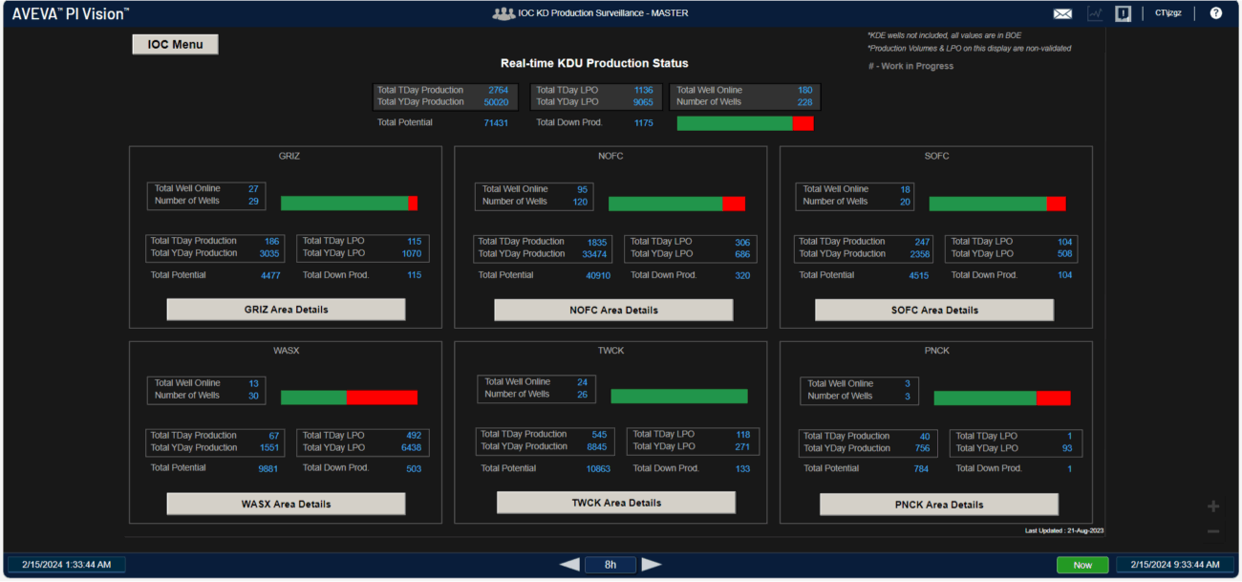Open the events notification icon
The height and width of the screenshot is (582, 1242).
[1124, 13]
